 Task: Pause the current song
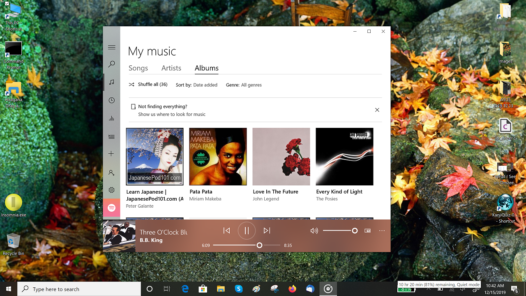(247, 231)
